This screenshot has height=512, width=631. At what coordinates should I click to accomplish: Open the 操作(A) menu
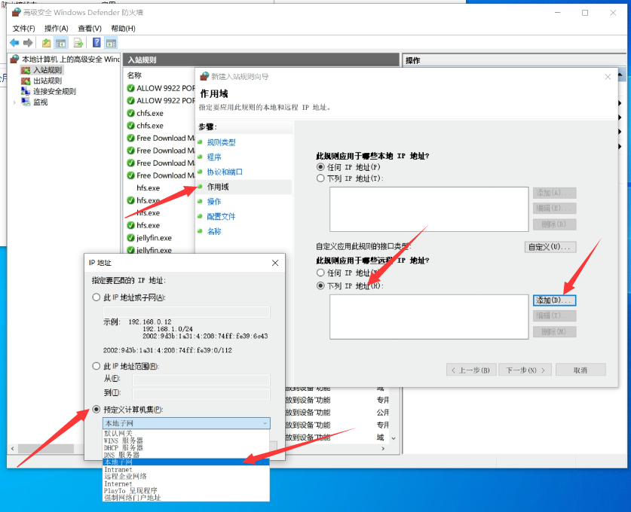tap(57, 29)
